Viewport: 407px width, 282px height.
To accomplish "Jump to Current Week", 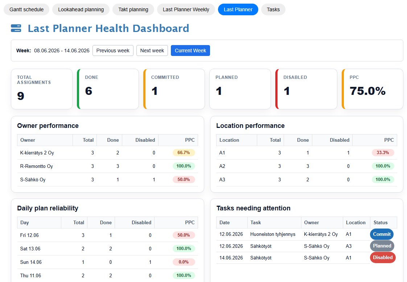I will click(x=190, y=51).
